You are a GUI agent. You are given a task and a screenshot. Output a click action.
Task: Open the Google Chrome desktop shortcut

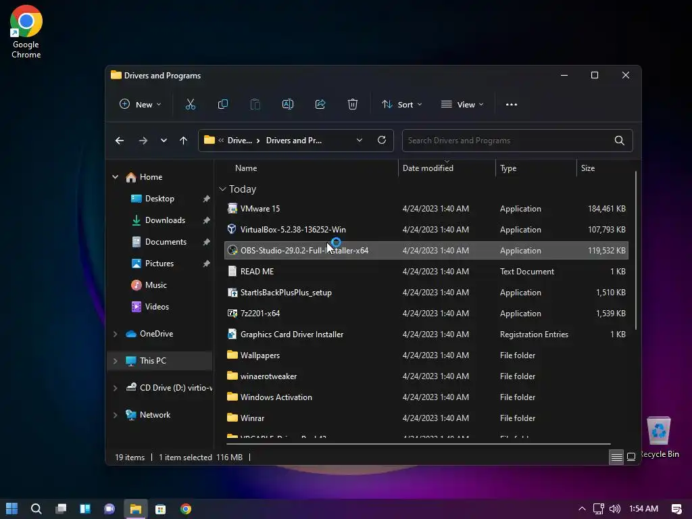point(26,32)
